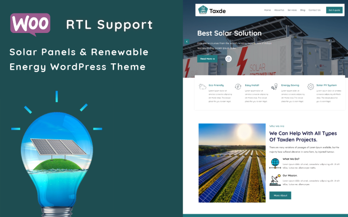Go to previous slide with left arrow
This screenshot has height=217, width=348.
pos(187,42)
